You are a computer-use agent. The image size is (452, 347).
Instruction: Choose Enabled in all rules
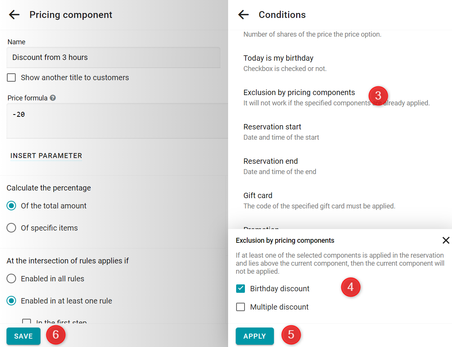click(11, 279)
